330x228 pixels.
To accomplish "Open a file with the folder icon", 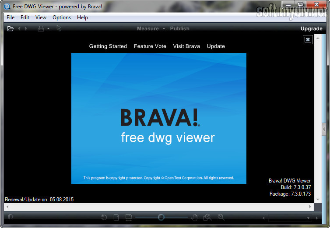I will coord(11,28).
